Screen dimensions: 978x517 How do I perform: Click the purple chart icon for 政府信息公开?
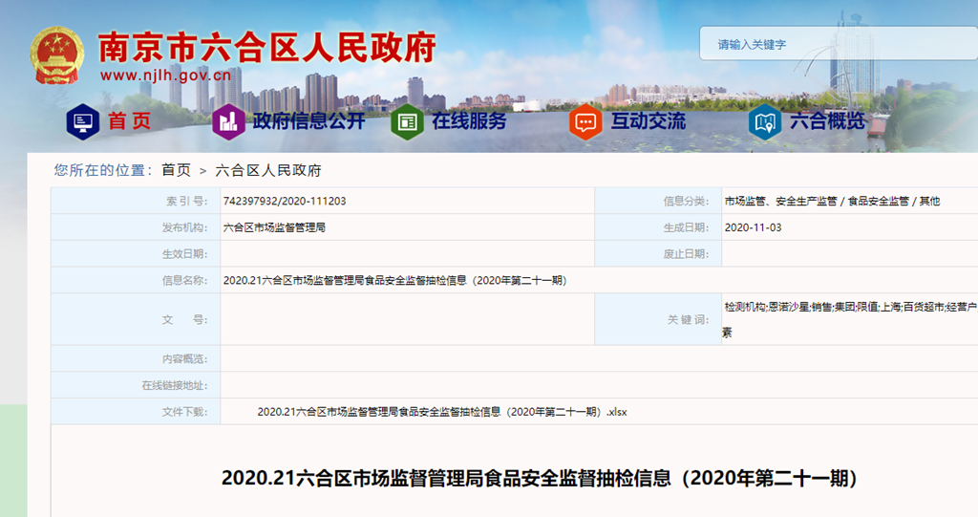[227, 121]
